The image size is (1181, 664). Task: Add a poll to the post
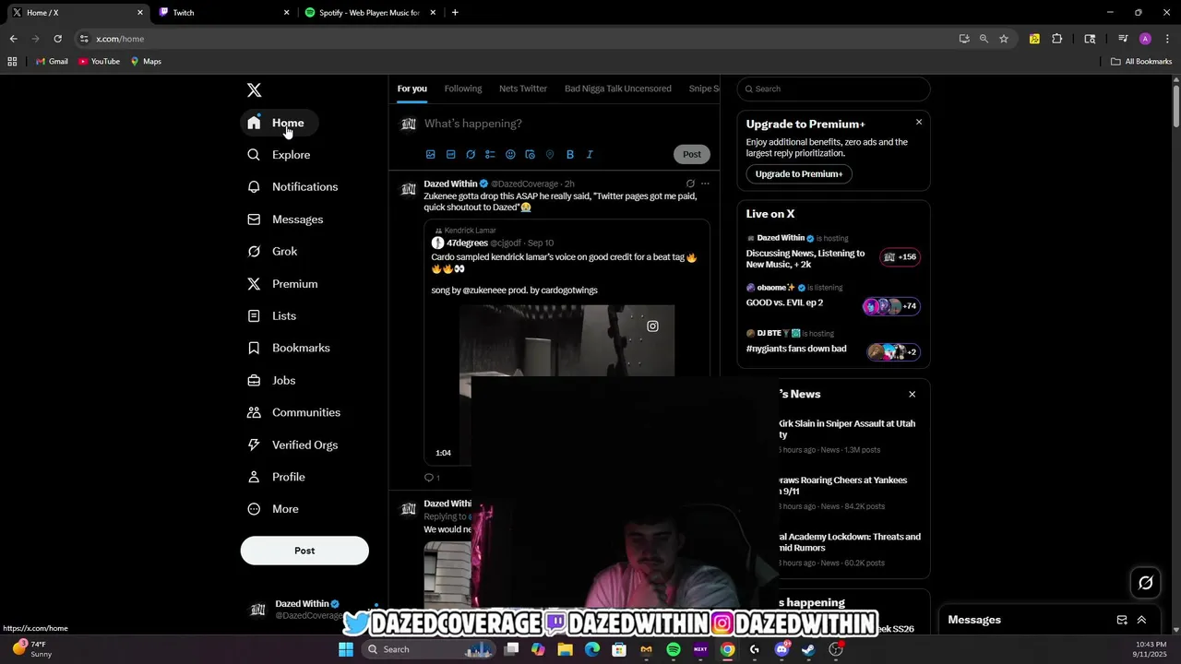point(490,154)
